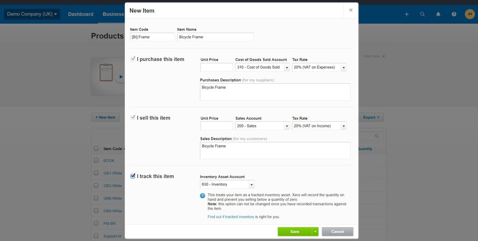This screenshot has width=478, height=241.
Task: Click the plus icon in top bar
Action: pos(406,14)
